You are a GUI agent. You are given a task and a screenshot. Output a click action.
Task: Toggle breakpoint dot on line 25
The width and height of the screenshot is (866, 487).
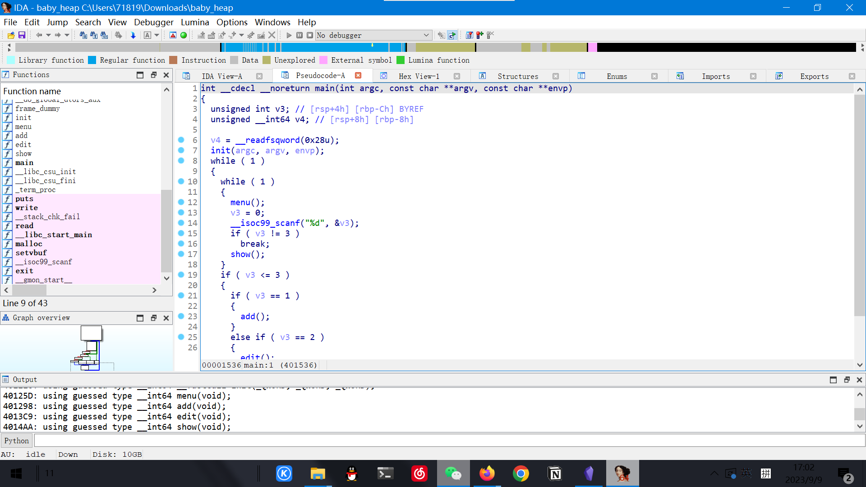click(181, 337)
